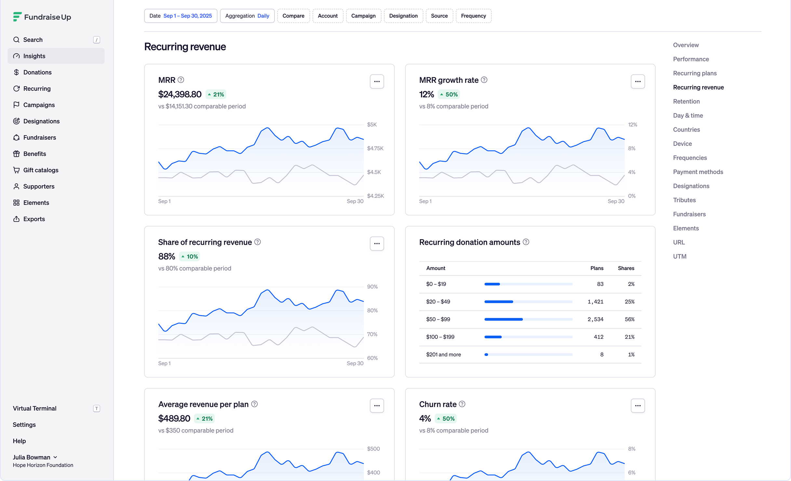Click the Recurring donation amounts info icon
This screenshot has height=481, width=791.
tap(526, 242)
